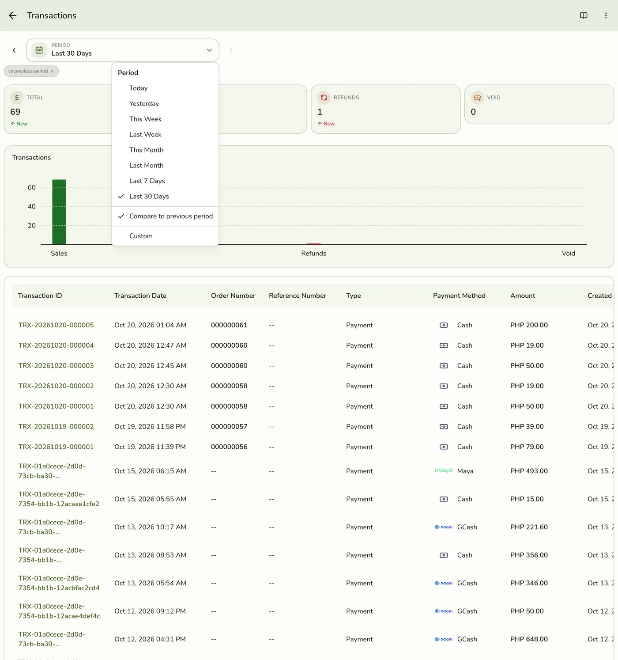The image size is (618, 660).
Task: Click the green Sales bar in chart
Action: (59, 212)
